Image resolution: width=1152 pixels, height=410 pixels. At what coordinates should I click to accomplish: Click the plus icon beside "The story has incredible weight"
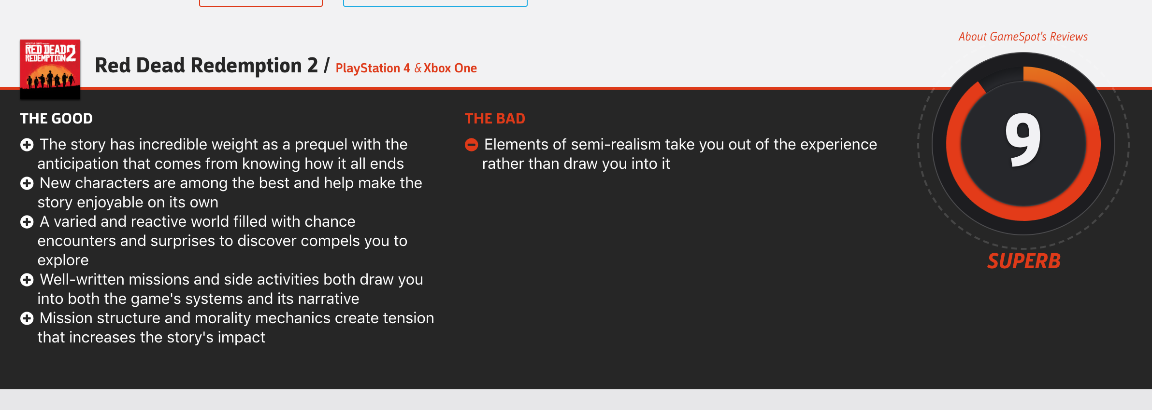27,144
